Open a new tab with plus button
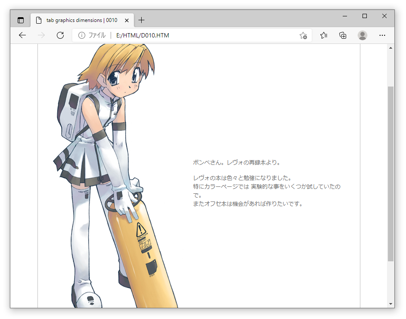Image resolution: width=406 pixels, height=319 pixels. (x=141, y=20)
